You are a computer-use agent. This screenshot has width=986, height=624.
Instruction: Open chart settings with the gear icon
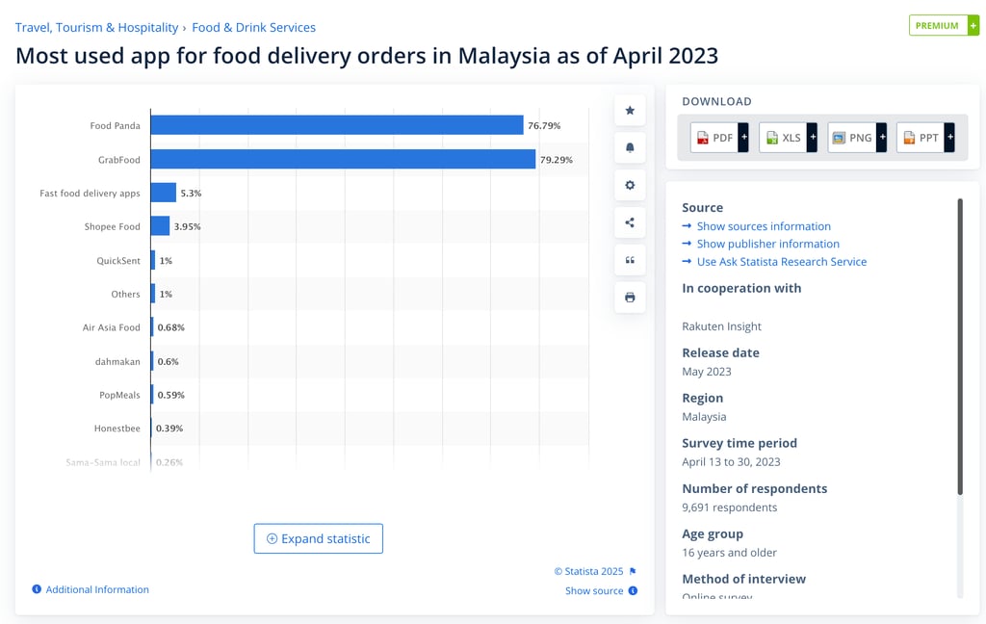click(x=630, y=185)
